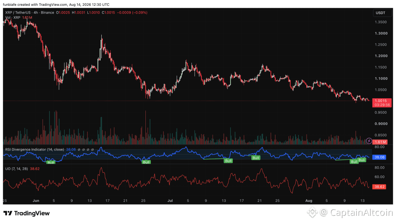
Task: Click the 03:29:56 candle countdown timer
Action: tap(382, 105)
